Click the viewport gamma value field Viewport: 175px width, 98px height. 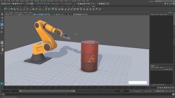click(x=71, y=14)
